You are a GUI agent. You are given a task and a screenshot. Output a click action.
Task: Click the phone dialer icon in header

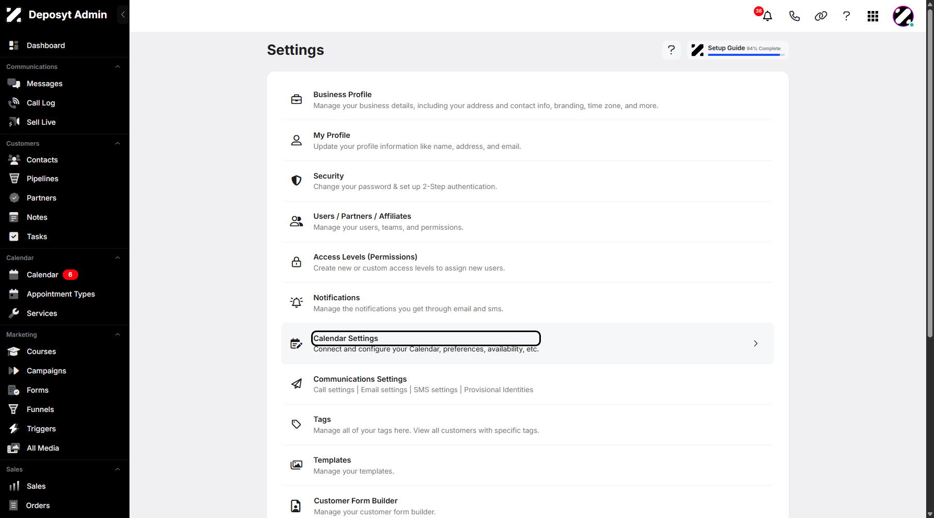[x=794, y=16]
